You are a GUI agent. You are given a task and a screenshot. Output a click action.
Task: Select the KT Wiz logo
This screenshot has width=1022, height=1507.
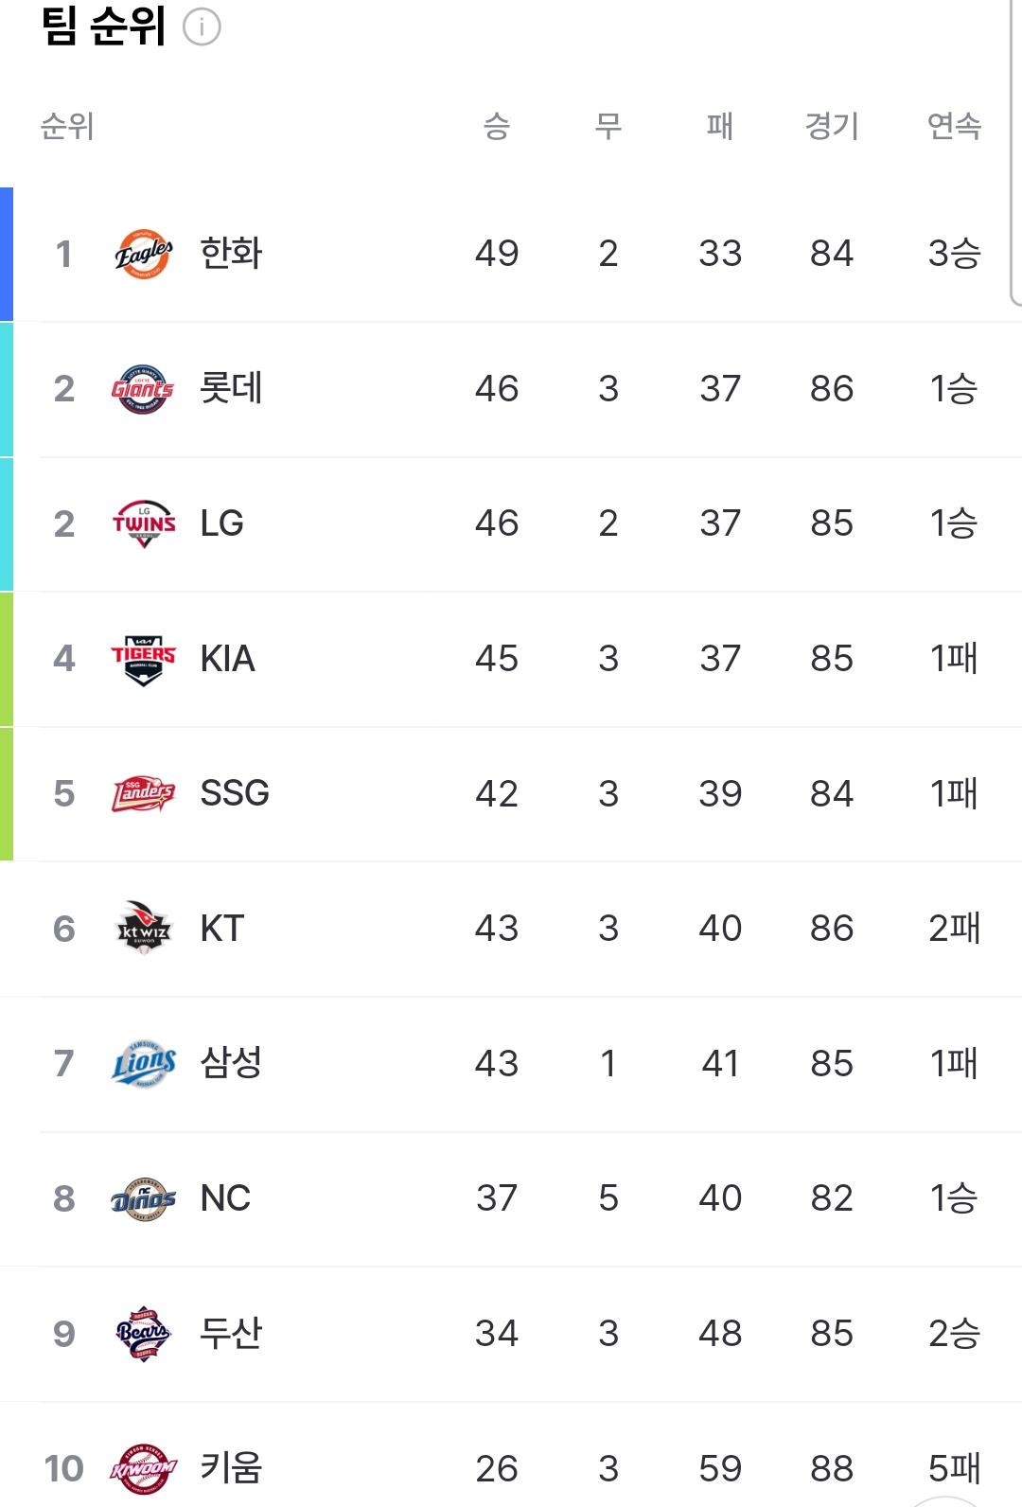point(144,929)
